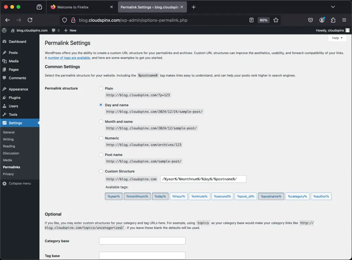Click the WordPress logo in the top admin bar
Image resolution: width=352 pixels, height=260 pixels.
(4, 30)
